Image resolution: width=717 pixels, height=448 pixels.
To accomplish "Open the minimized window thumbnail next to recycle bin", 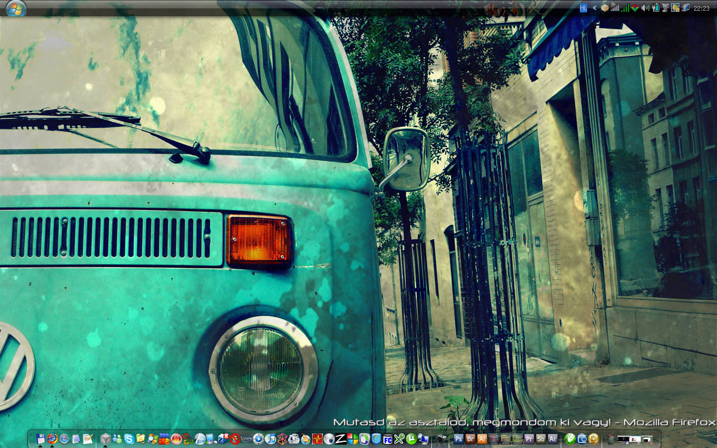I will pos(623,439).
